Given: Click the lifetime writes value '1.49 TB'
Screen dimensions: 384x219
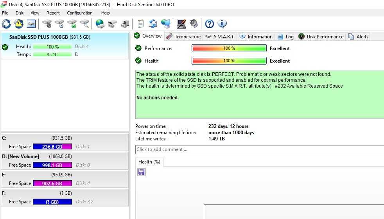Looking at the screenshot, I should 217,139.
